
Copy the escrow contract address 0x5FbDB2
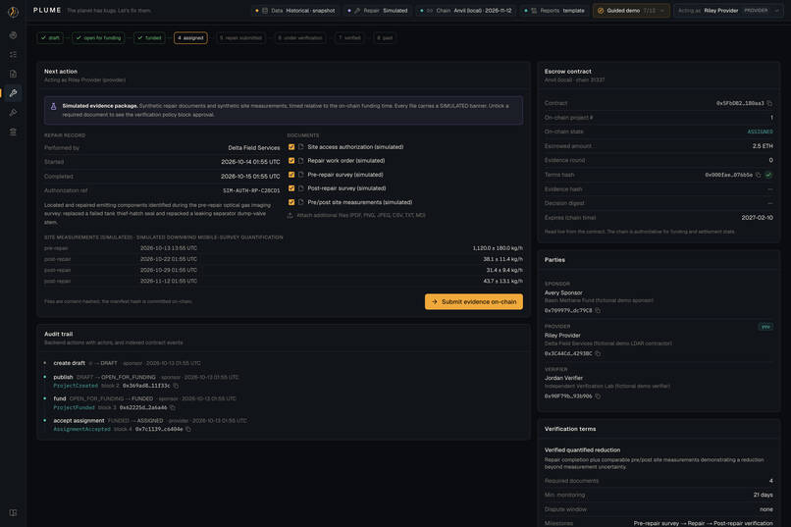(769, 103)
